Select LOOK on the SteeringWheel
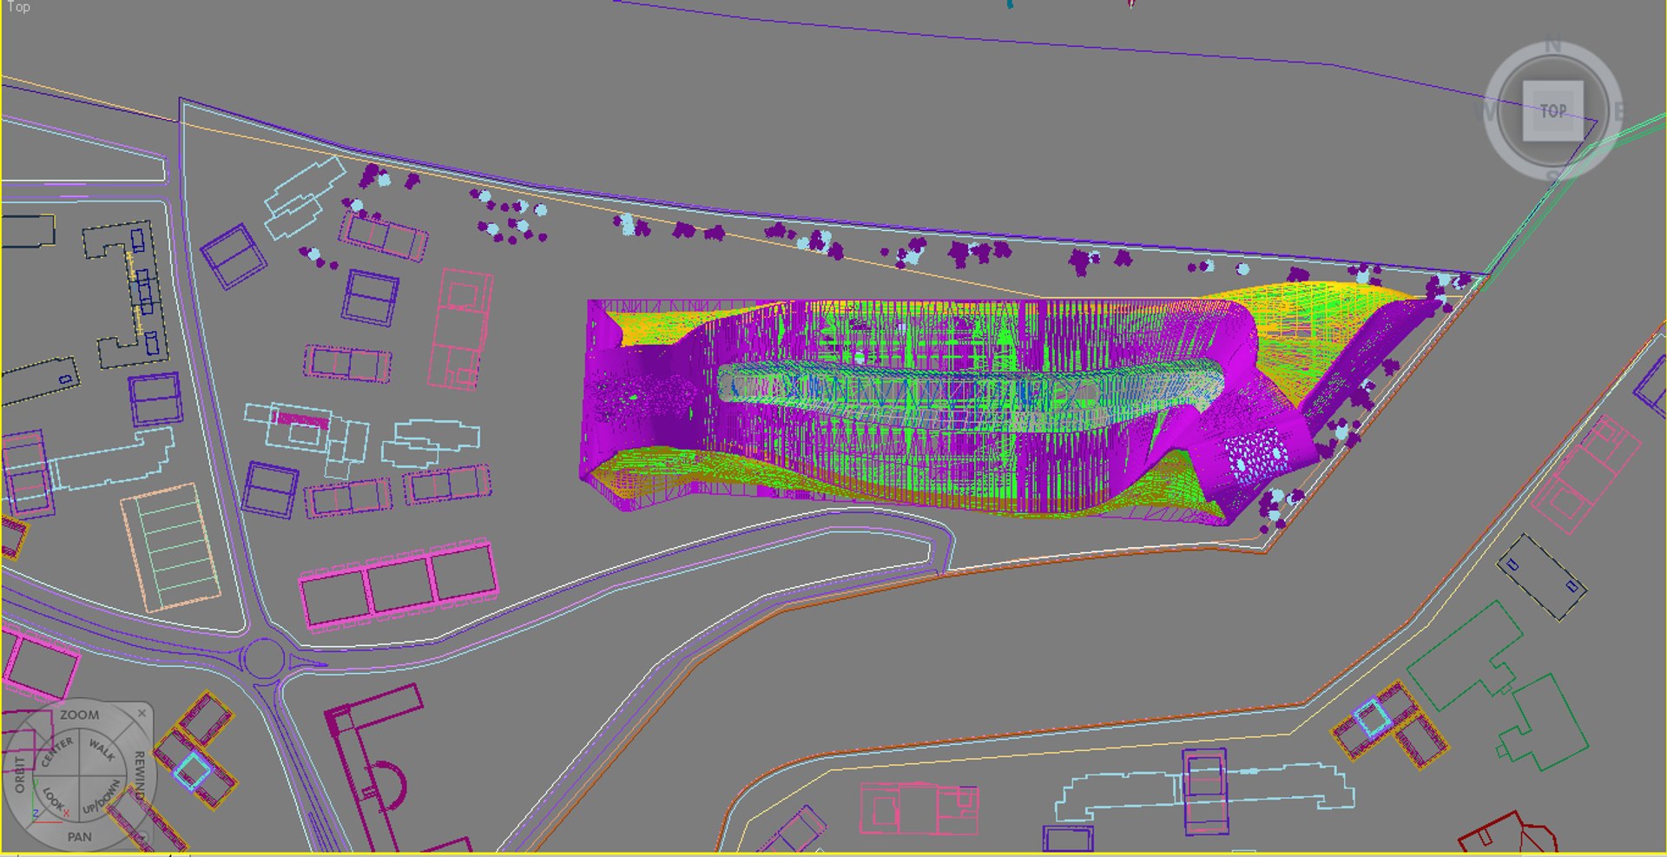The image size is (1667, 857). coord(53,799)
